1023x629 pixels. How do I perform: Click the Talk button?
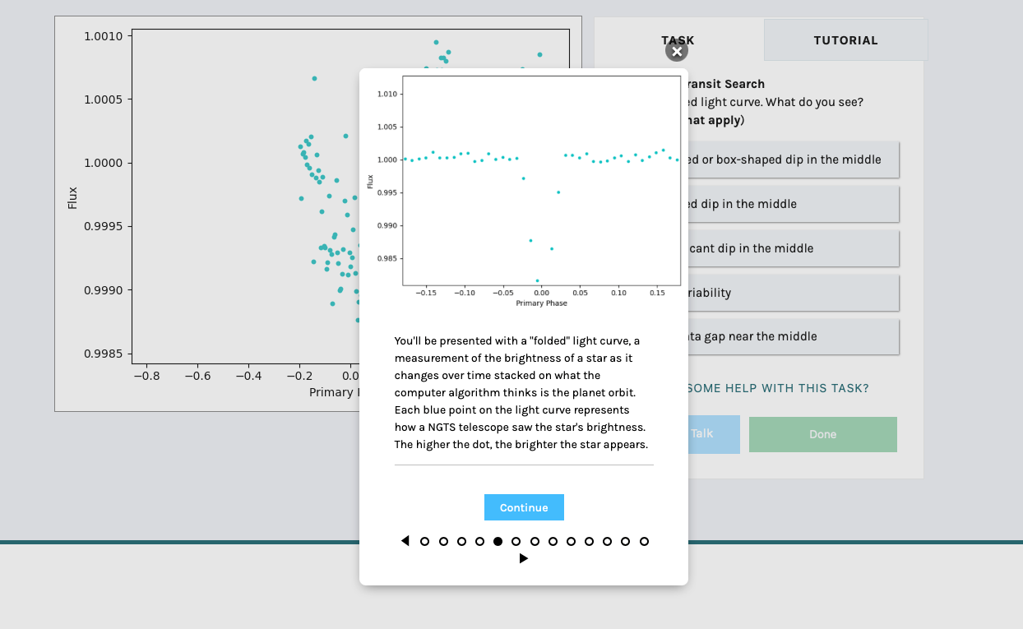point(713,433)
